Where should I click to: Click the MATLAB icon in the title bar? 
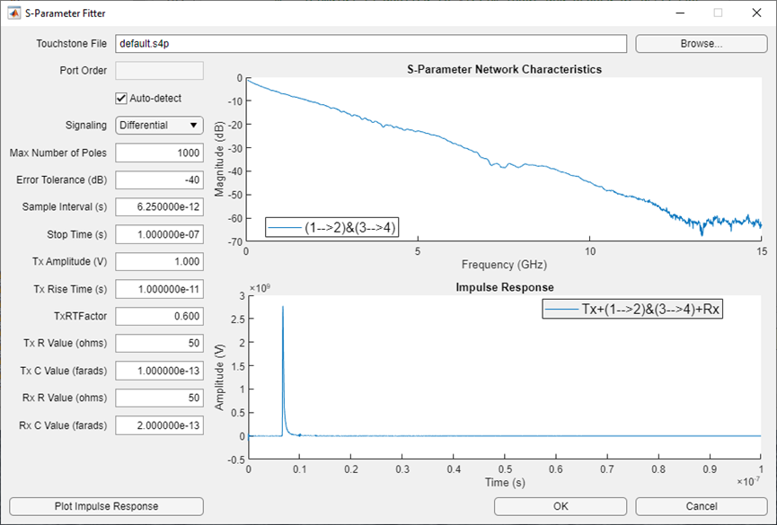click(x=13, y=13)
